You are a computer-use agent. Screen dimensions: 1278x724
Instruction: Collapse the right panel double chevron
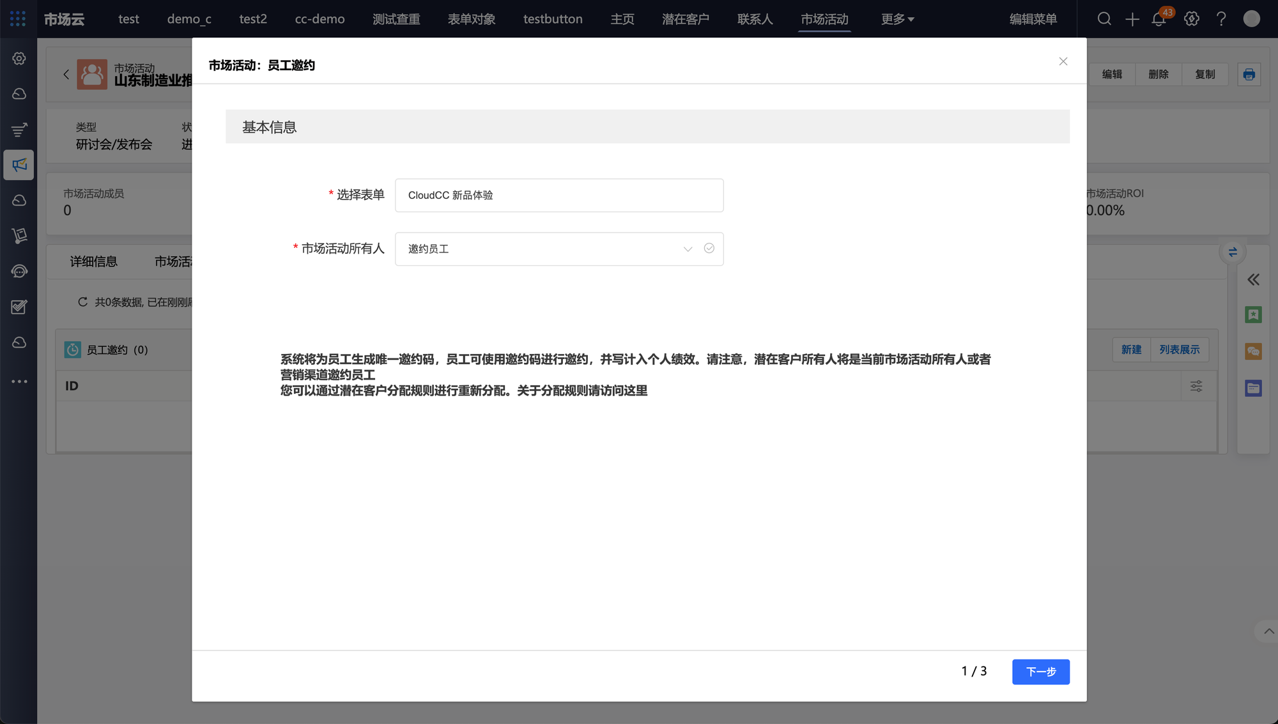[x=1253, y=279]
